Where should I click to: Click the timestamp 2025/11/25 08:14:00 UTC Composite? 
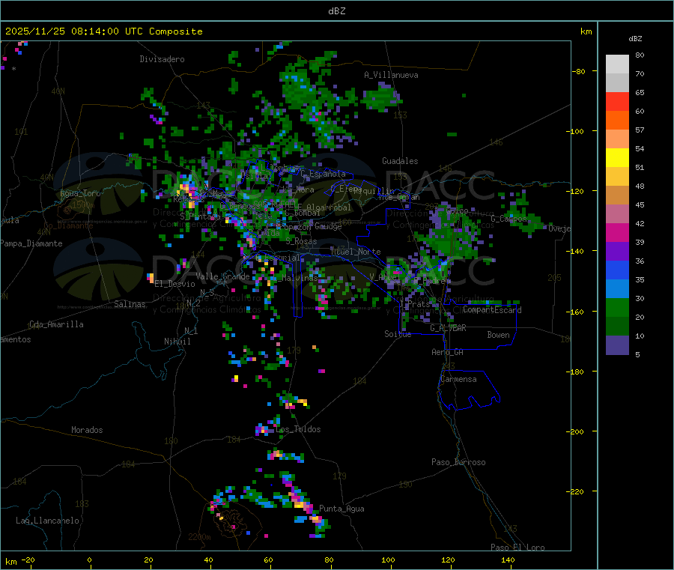[103, 31]
